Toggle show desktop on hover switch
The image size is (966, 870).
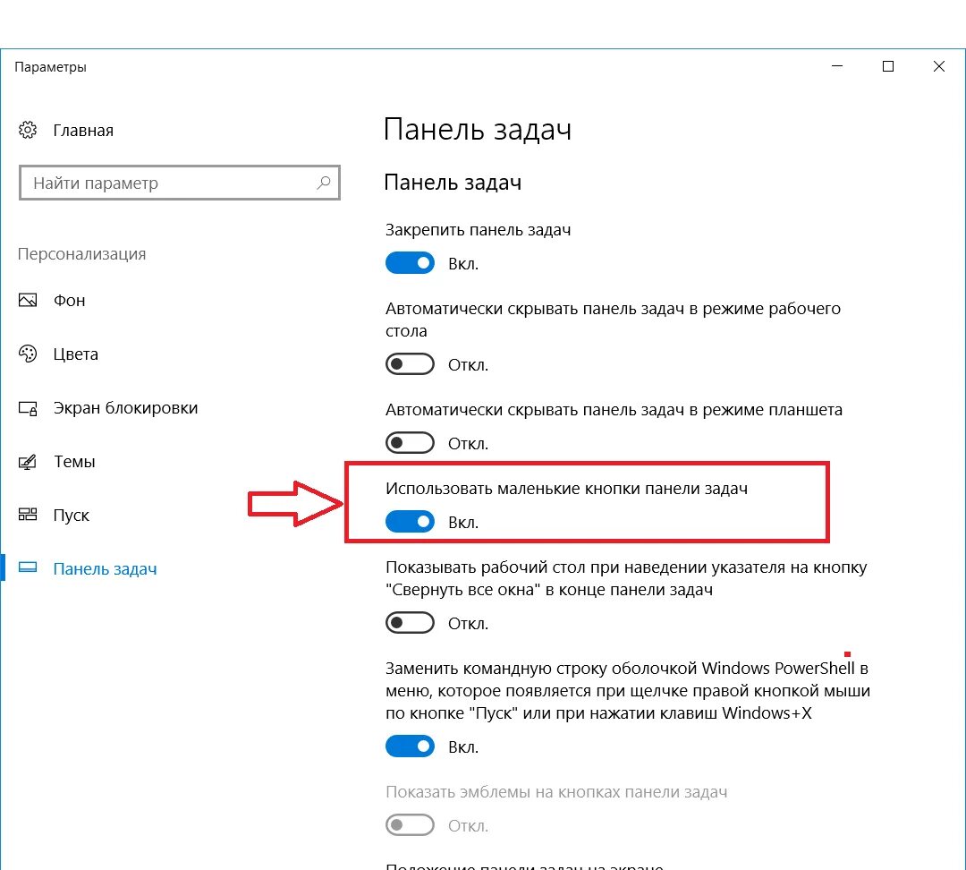point(410,623)
